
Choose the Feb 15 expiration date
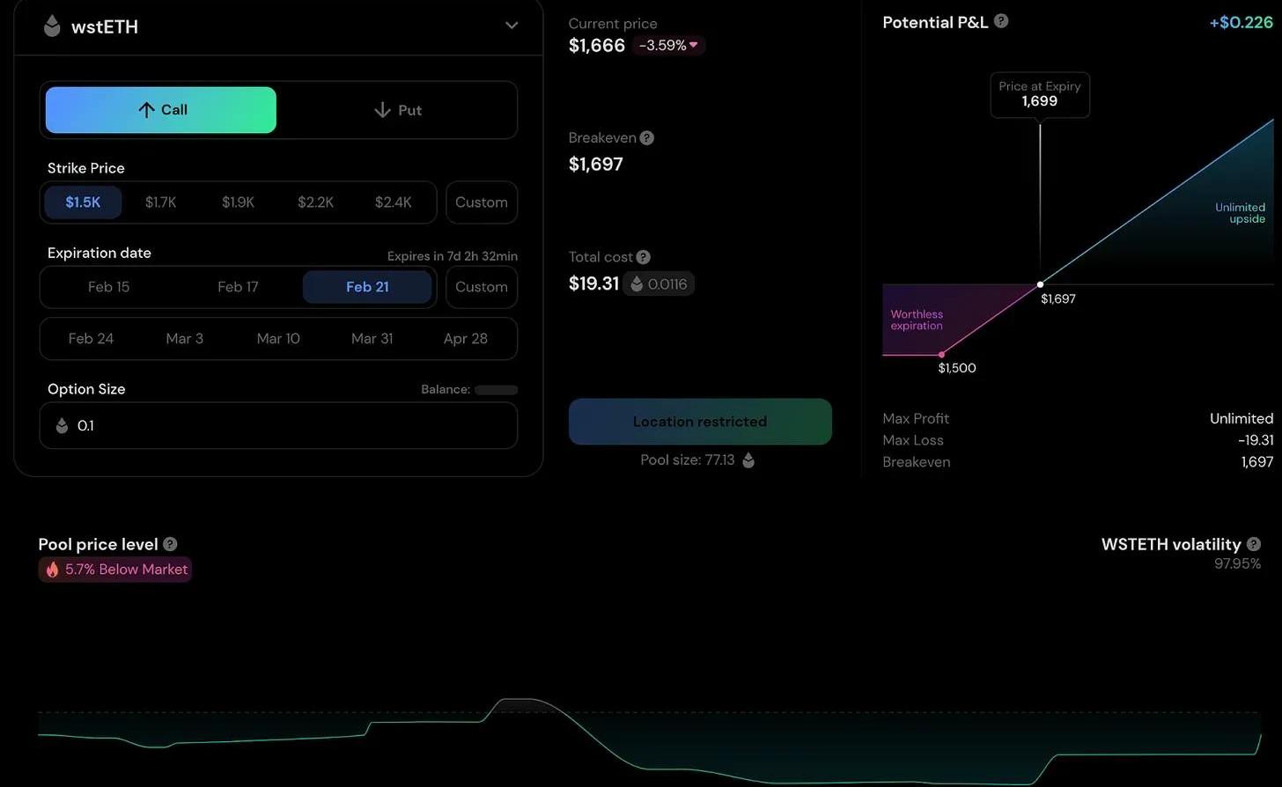point(108,287)
